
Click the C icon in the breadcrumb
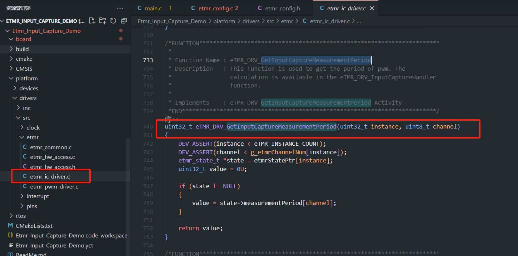click(x=304, y=21)
